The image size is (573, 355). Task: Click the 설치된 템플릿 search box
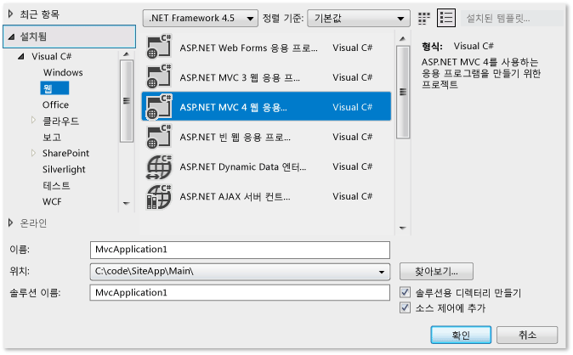click(512, 18)
